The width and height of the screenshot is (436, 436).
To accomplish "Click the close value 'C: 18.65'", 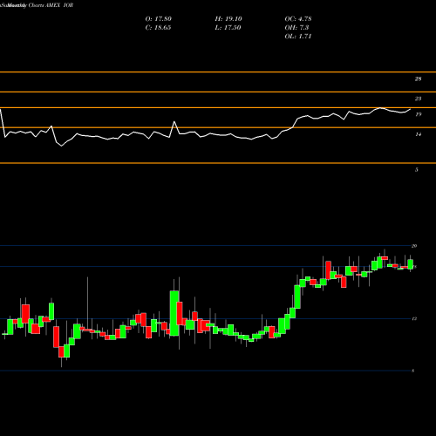I will coord(158,28).
